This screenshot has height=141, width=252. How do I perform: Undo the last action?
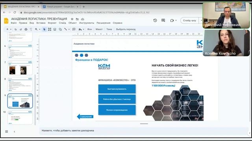(x=16, y=29)
